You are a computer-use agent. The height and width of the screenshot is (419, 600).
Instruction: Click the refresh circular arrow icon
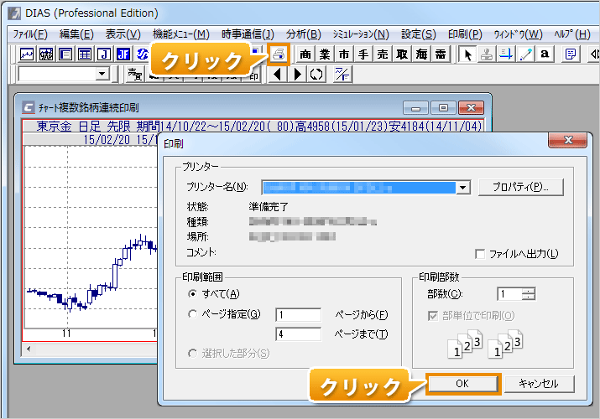[316, 74]
